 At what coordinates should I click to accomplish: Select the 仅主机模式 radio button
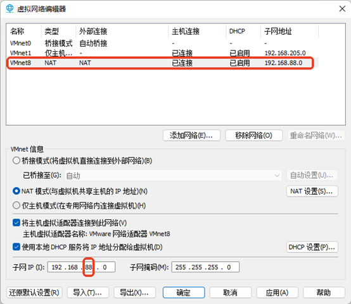16,205
